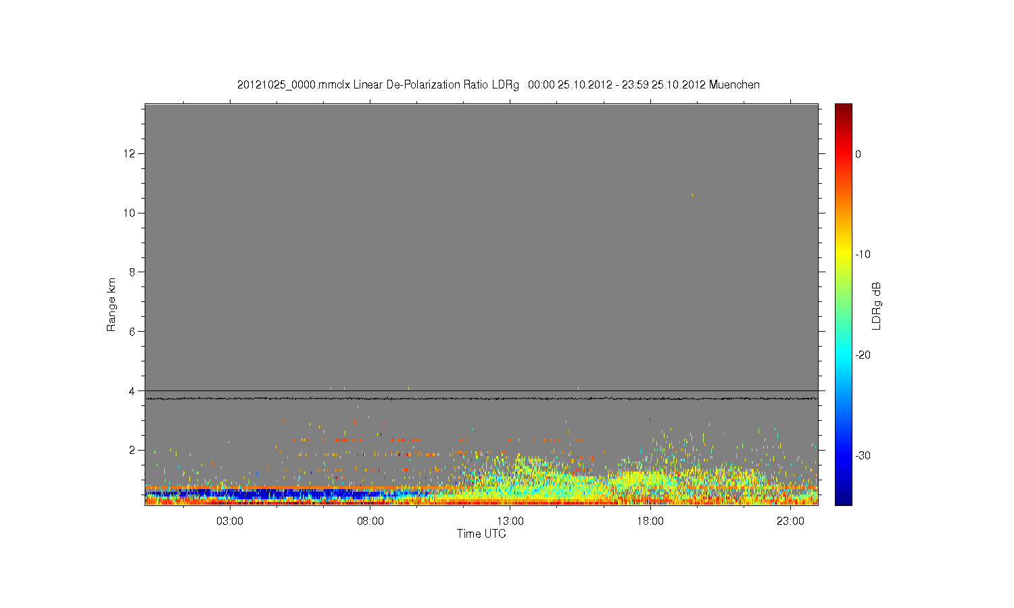Click the plot title text starting '20121025_0000.mmclx'
Image resolution: width=1014 pixels, height=608 pixels.
pos(498,85)
